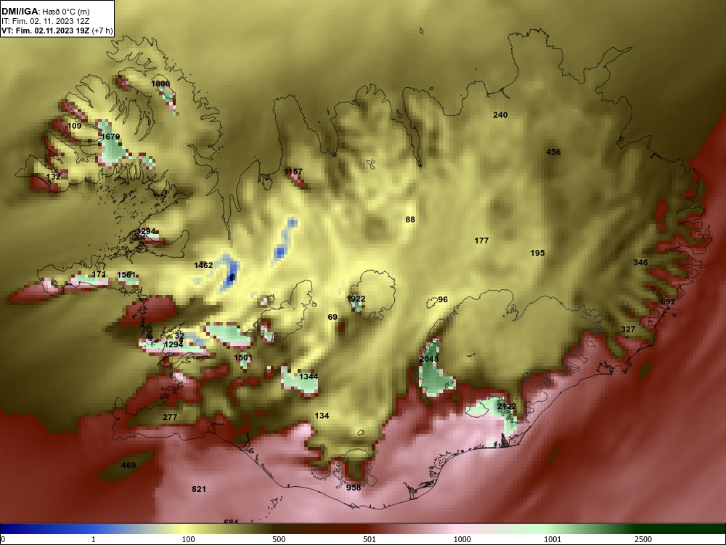Click the 1922 value label

[x=356, y=299]
